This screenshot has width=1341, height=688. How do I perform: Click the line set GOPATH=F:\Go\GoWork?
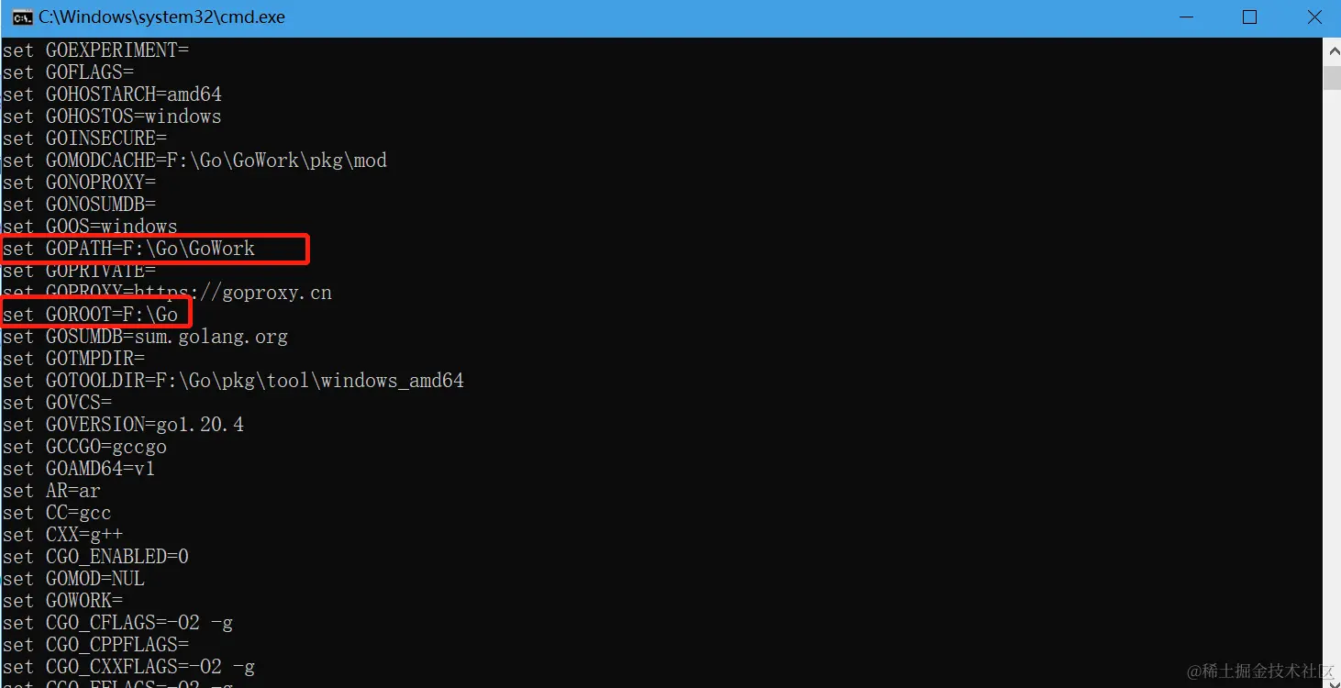click(128, 249)
